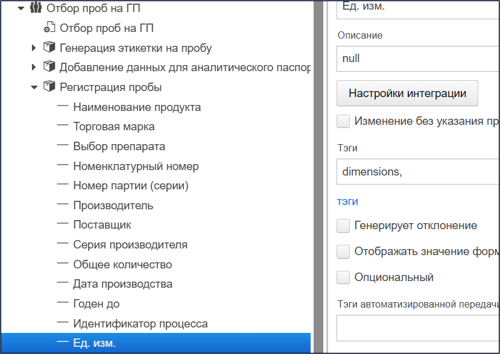Click the box icon for Регистрация пробы
500x354 pixels.
(49, 86)
